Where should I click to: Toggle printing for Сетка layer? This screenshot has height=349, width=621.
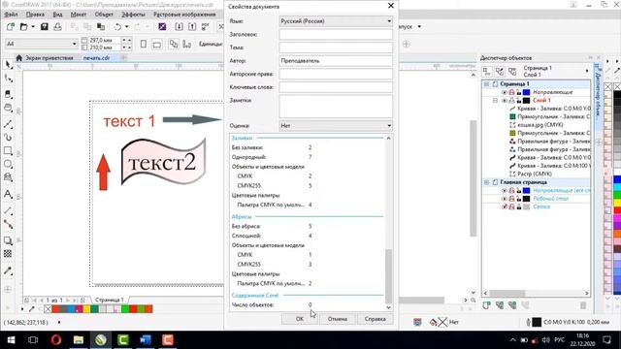511,206
